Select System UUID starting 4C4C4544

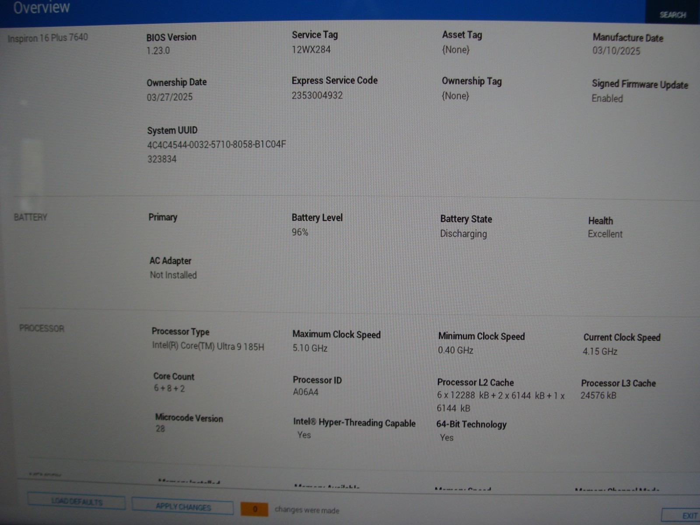pos(217,151)
